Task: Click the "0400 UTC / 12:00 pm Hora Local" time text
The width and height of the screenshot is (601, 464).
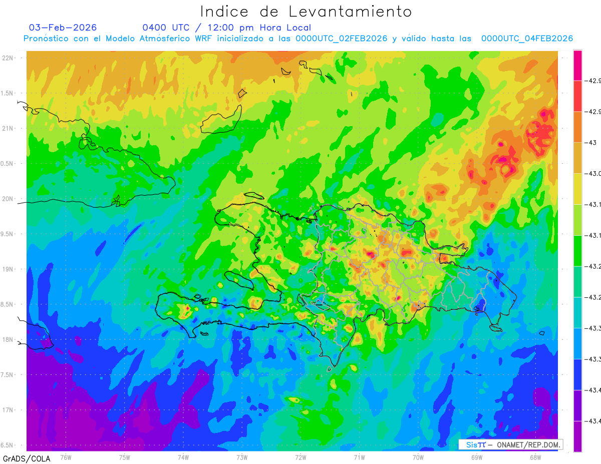Action: pos(226,28)
